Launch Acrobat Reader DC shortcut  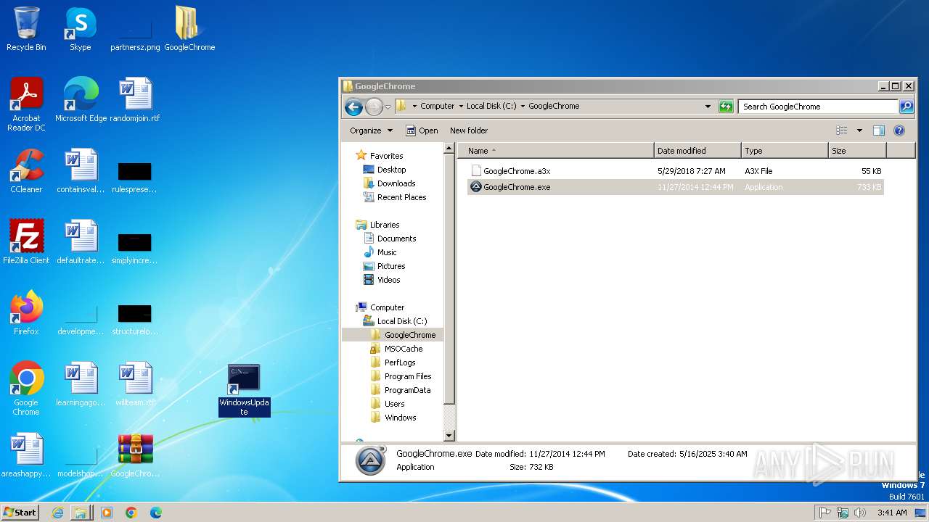tap(26, 104)
